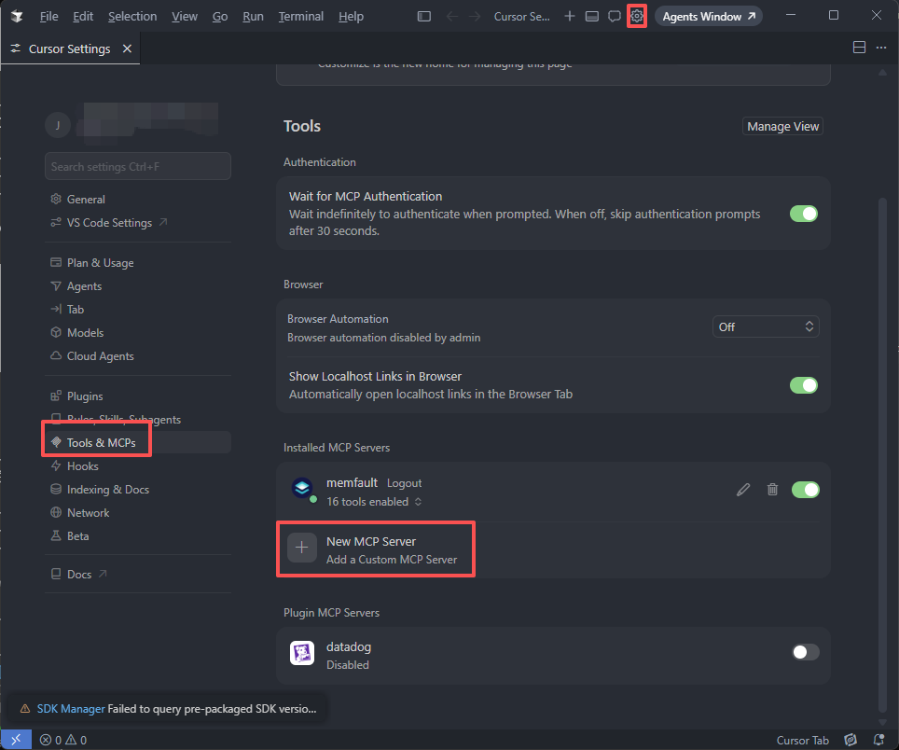Open the chat bubble icon
Screen dimensions: 899x750
(x=614, y=16)
